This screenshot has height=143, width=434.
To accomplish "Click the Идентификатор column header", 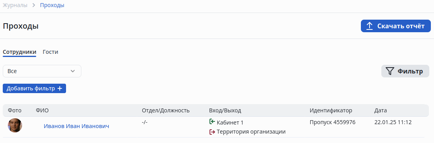I will (x=331, y=110).
